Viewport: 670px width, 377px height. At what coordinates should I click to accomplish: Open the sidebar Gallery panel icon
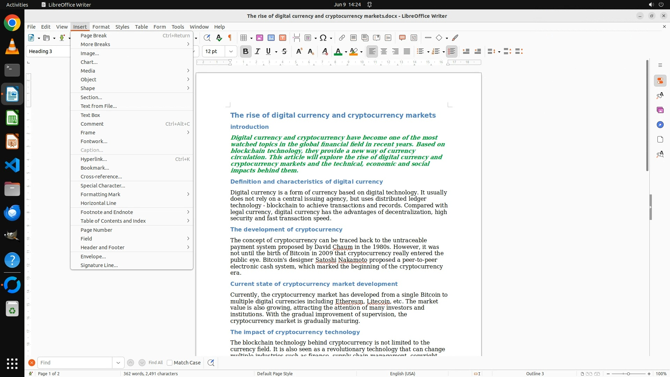(660, 110)
